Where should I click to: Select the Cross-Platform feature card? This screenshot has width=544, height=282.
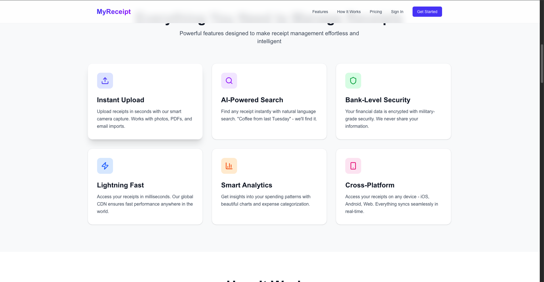click(393, 186)
